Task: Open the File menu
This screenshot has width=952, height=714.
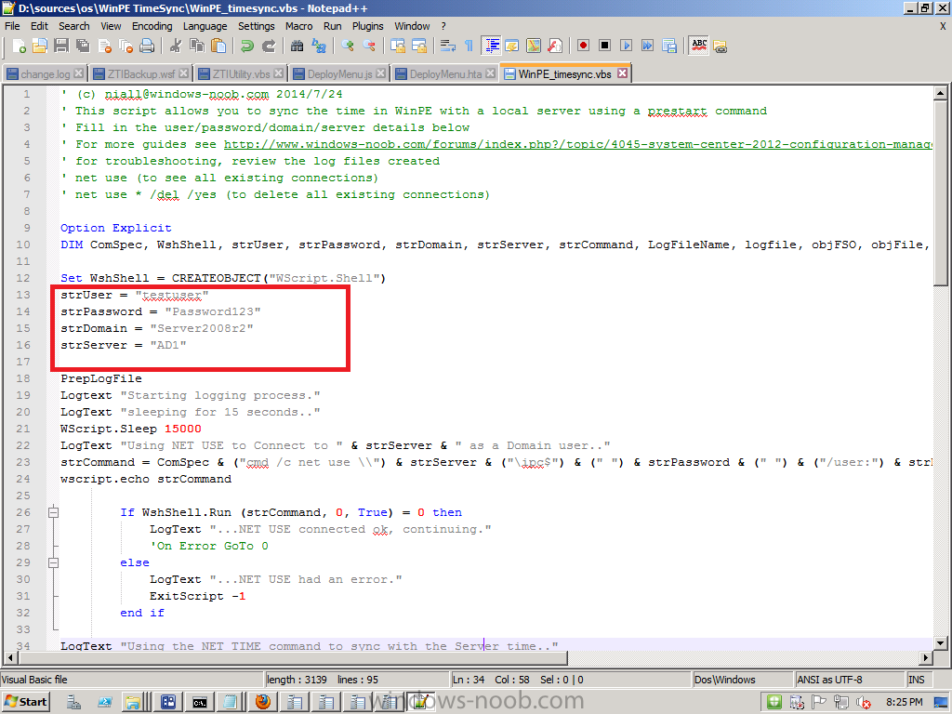Action: [x=12, y=26]
